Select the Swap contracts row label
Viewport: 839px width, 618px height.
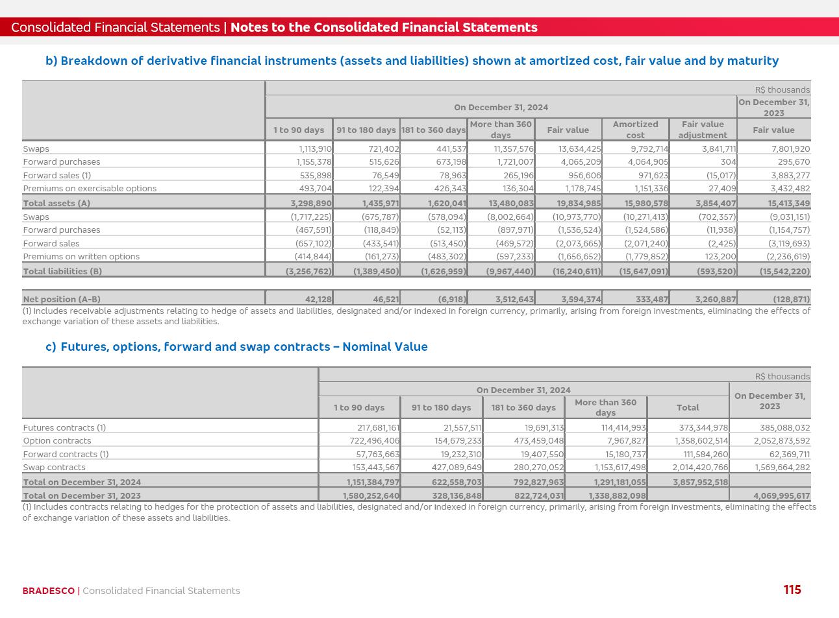coord(54,468)
